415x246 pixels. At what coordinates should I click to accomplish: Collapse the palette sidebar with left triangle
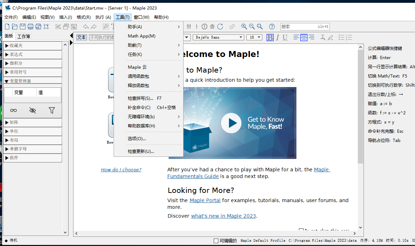(71, 36)
